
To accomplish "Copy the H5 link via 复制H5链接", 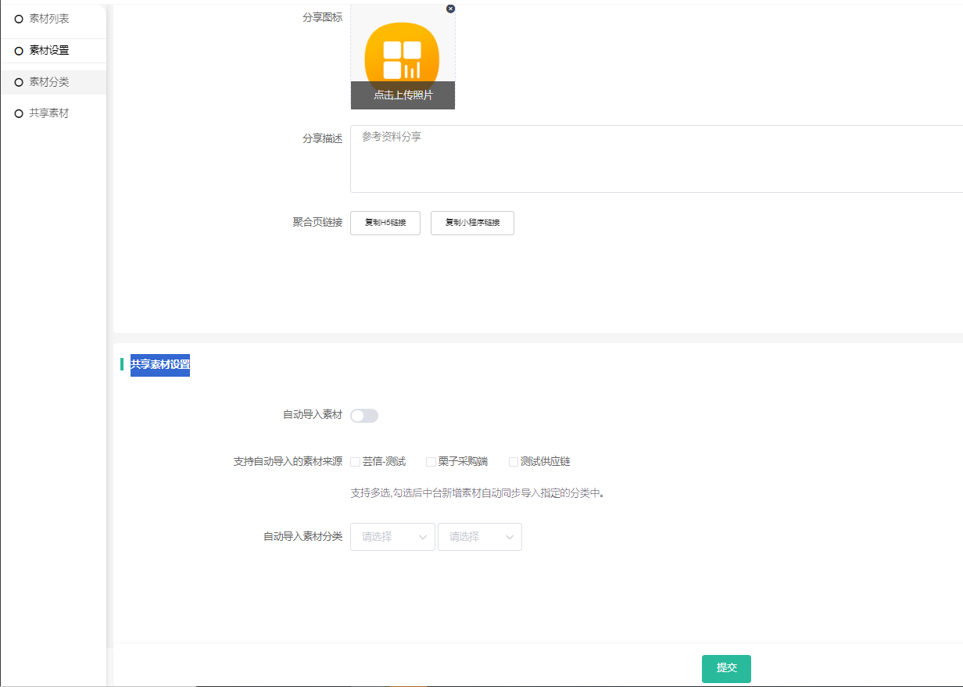I will pyautogui.click(x=385, y=223).
